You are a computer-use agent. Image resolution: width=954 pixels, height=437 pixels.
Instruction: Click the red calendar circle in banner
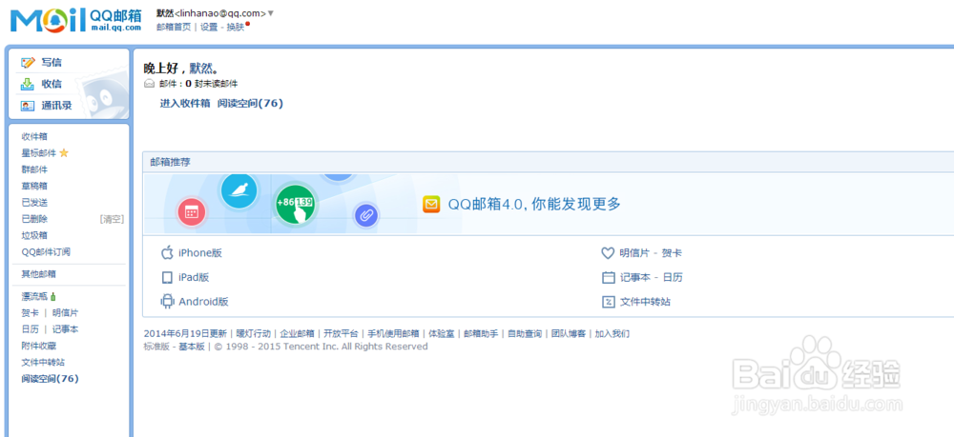coord(192,212)
